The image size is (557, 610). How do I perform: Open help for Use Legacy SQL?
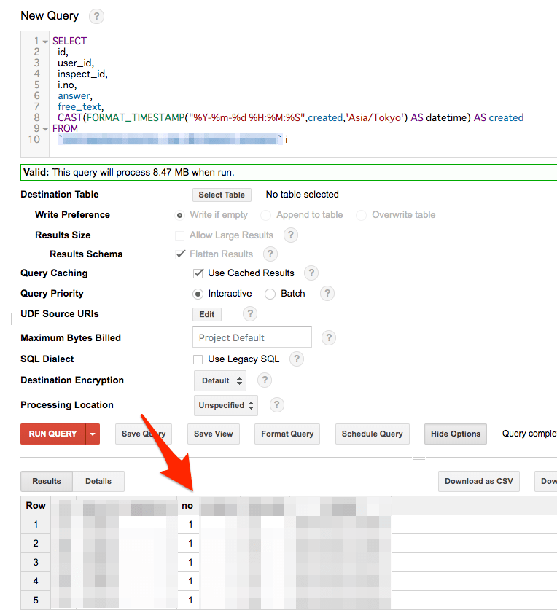(x=296, y=359)
